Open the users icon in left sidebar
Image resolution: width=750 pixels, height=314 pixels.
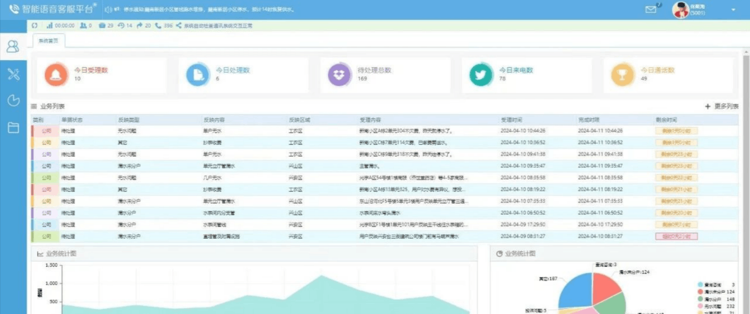[13, 47]
